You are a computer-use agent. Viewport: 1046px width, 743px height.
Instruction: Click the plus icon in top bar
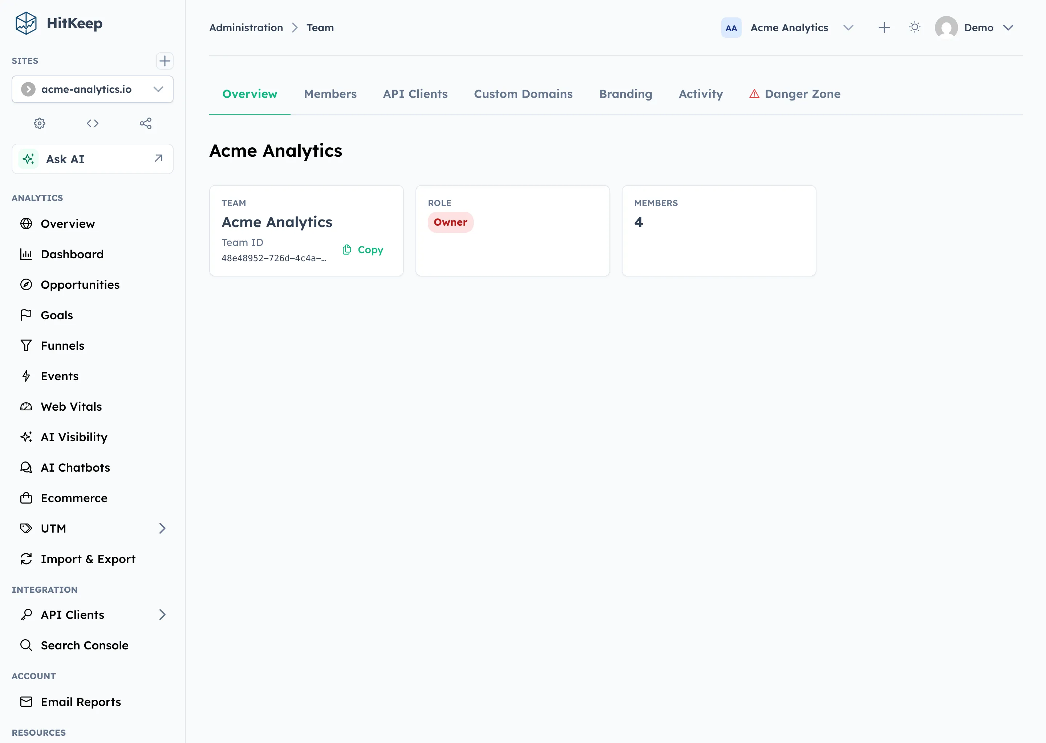coord(884,28)
